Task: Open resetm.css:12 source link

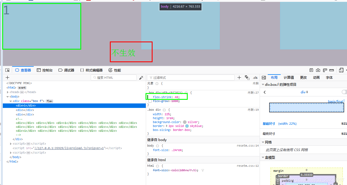Action: coord(248,166)
